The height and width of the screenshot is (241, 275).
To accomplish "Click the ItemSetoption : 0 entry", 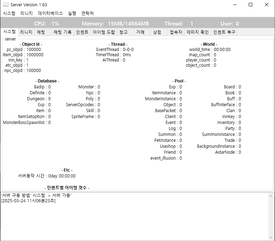I will (x=34, y=117).
